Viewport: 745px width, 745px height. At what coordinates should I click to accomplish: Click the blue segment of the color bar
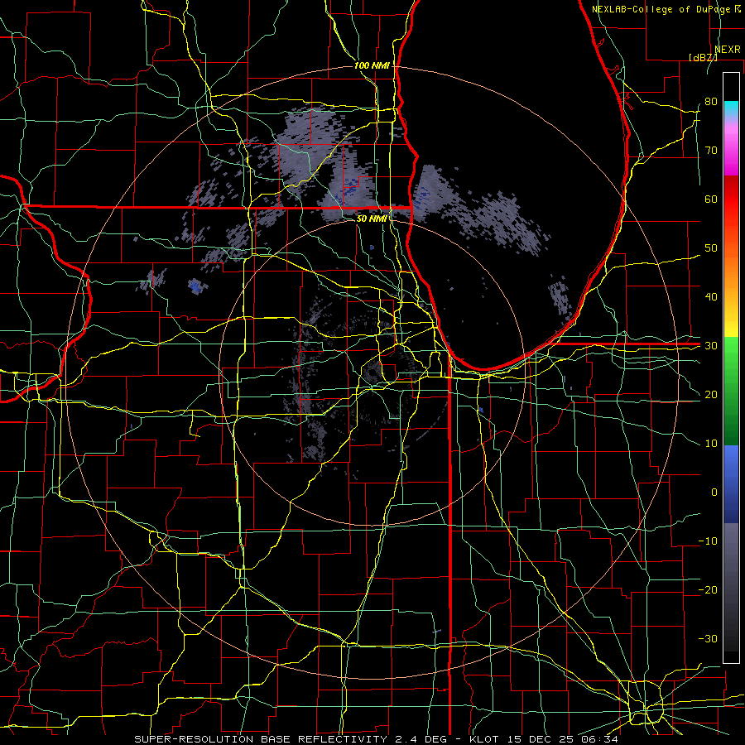731,484
